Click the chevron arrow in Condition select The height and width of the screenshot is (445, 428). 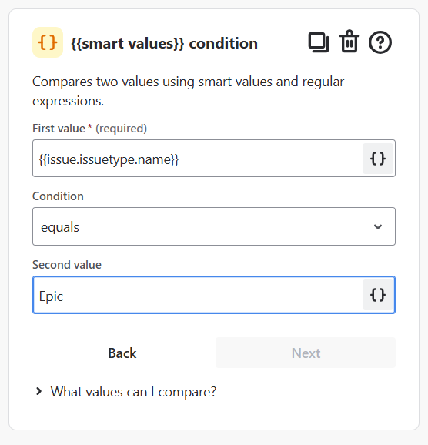pos(378,226)
